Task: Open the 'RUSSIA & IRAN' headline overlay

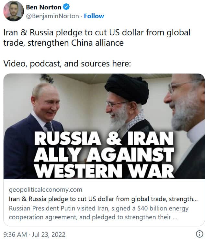Action: point(104,138)
